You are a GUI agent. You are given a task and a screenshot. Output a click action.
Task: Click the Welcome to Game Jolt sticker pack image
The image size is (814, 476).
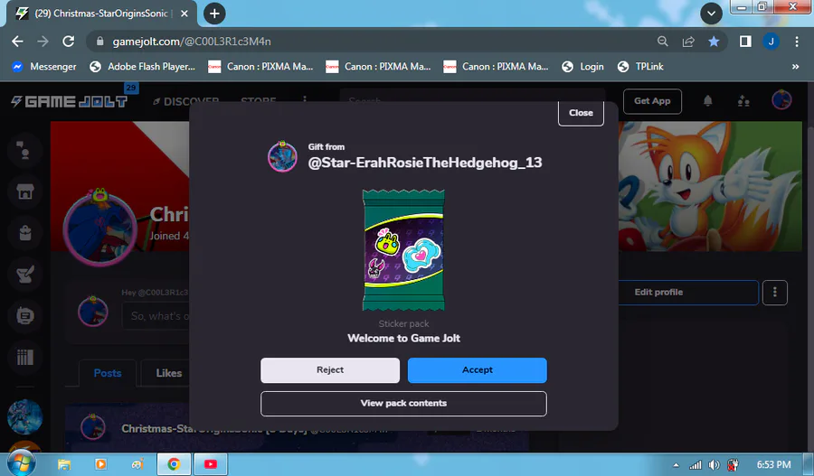point(403,250)
